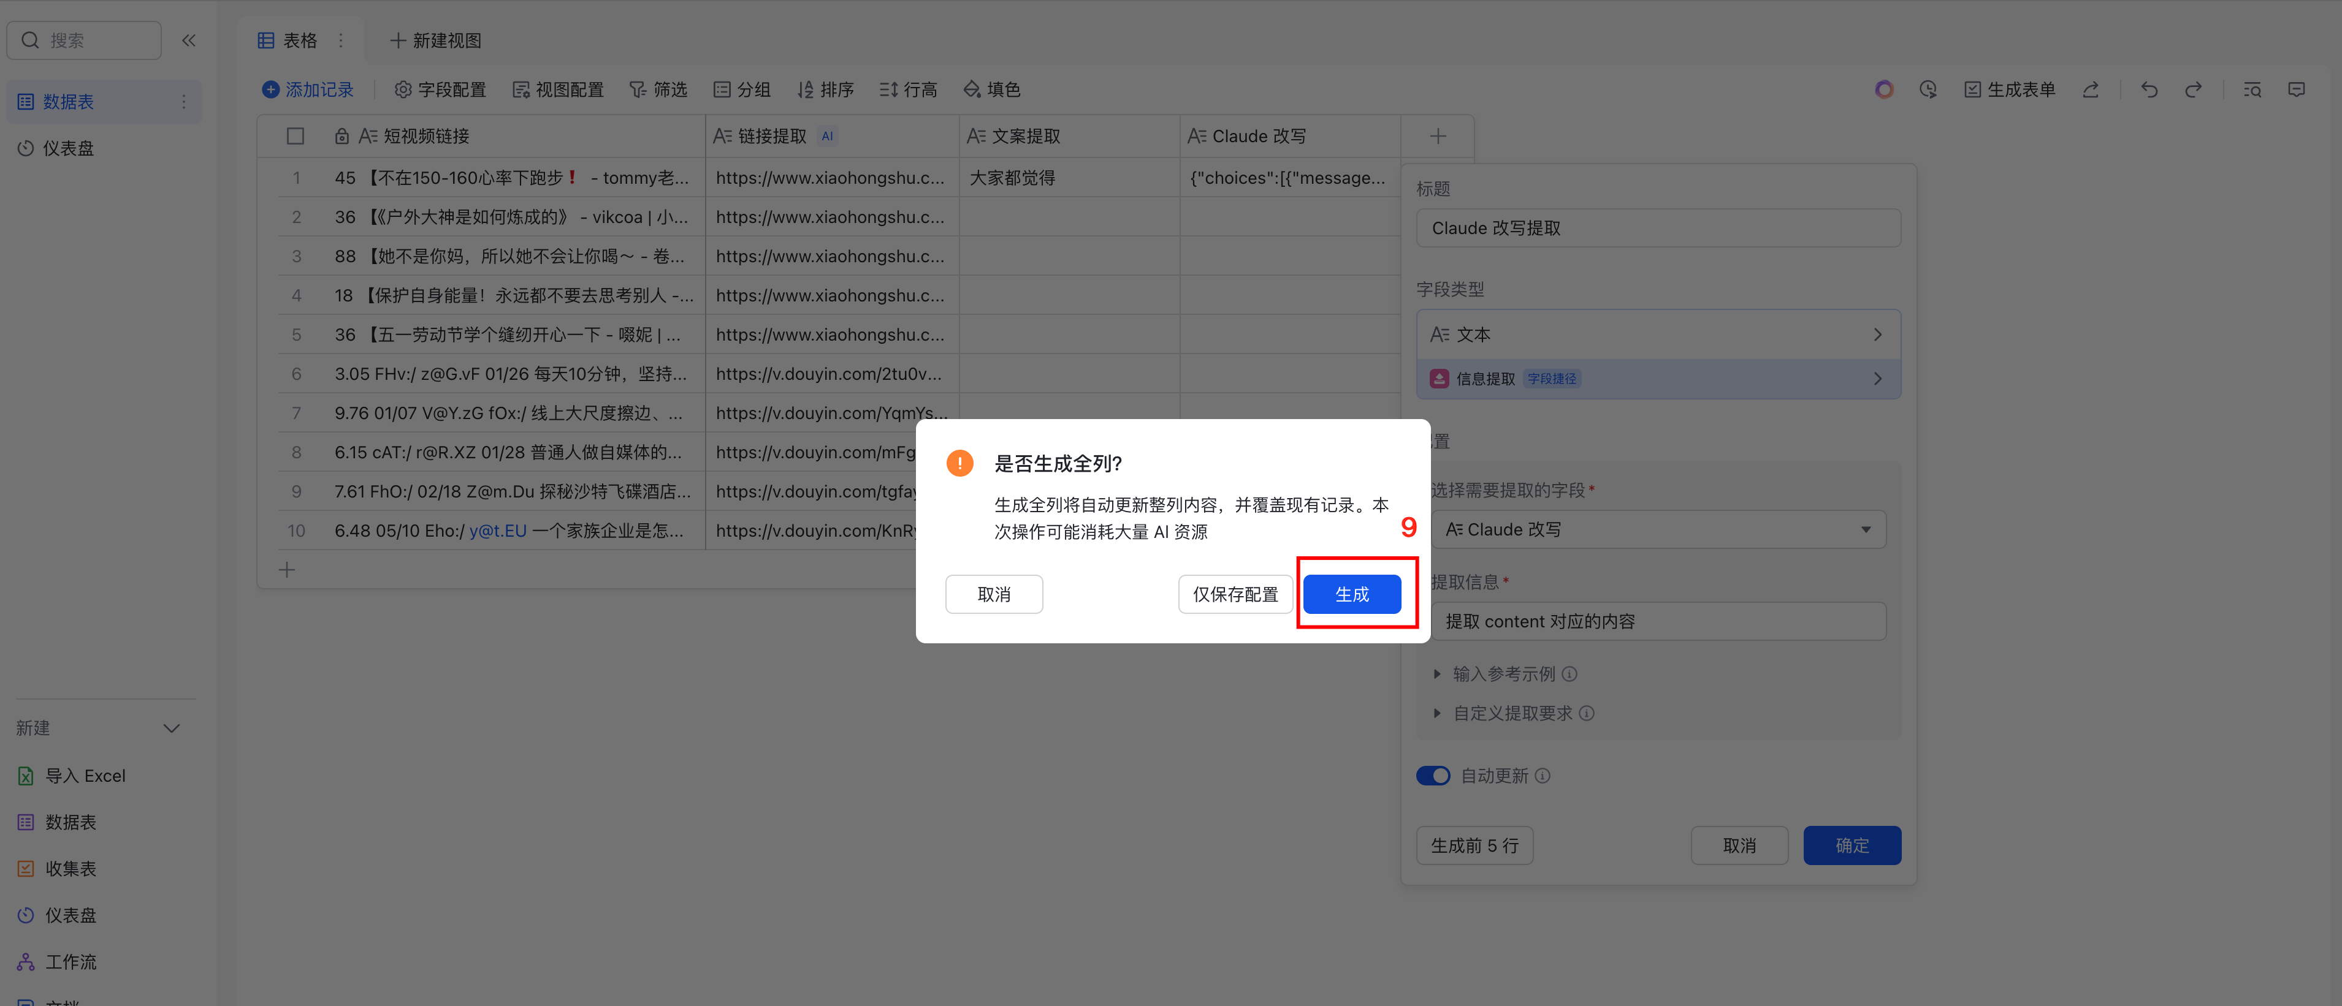This screenshot has width=2342, height=1006.
Task: Add a new column with plus icon
Action: 1437,136
